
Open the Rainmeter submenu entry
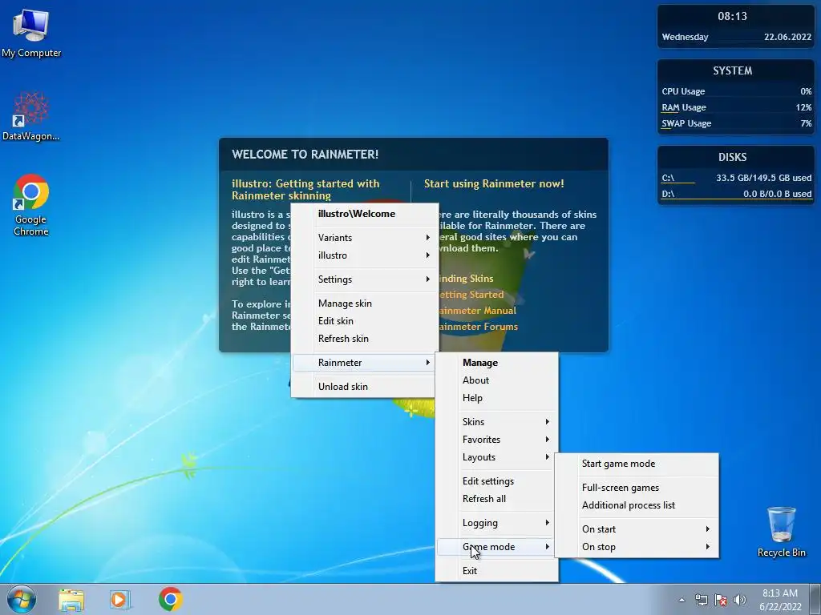tap(365, 363)
